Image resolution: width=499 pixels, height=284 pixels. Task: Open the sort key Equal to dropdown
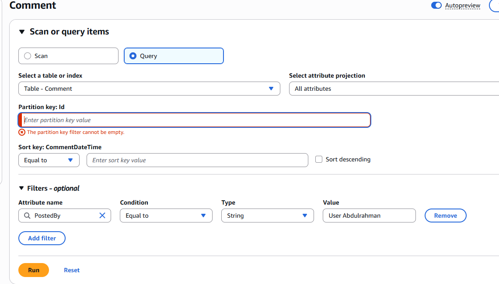coord(49,160)
